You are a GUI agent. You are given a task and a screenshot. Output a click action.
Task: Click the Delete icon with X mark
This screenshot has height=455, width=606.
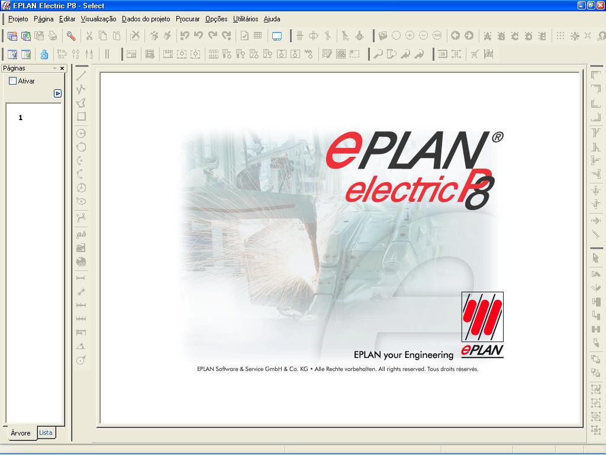[x=135, y=36]
